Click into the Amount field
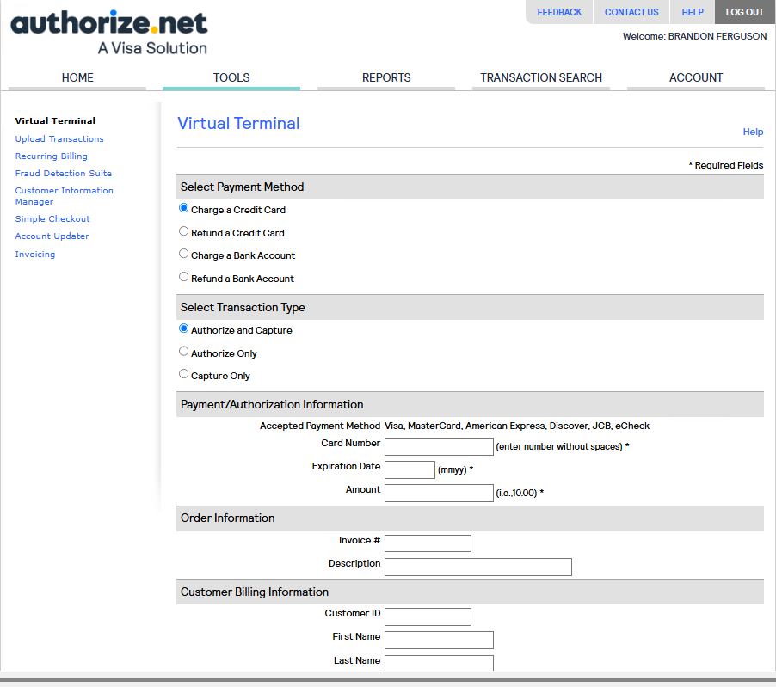The image size is (776, 687). (x=439, y=494)
